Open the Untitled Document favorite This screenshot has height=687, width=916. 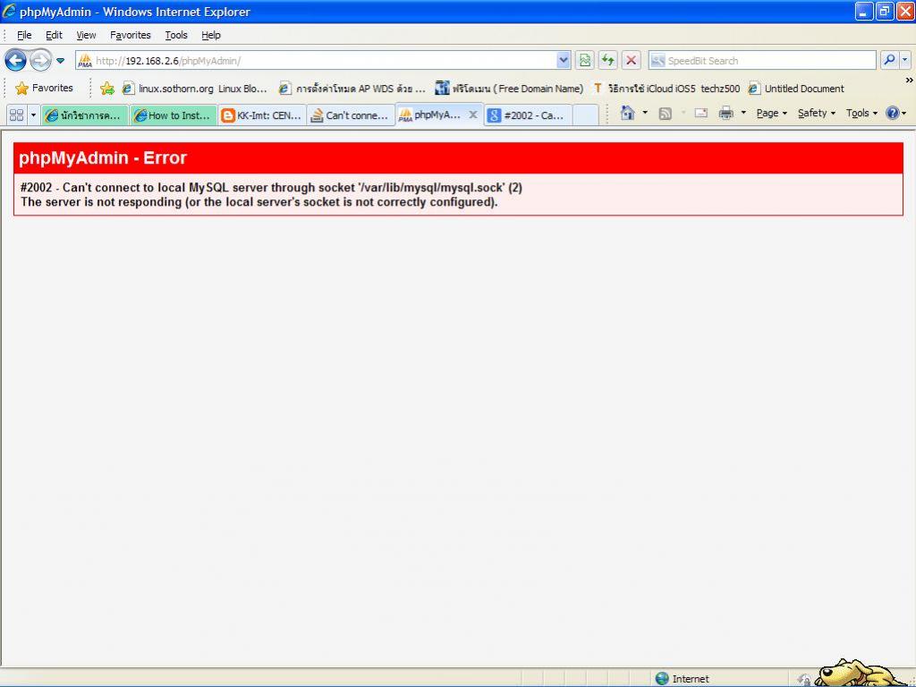[x=797, y=89]
